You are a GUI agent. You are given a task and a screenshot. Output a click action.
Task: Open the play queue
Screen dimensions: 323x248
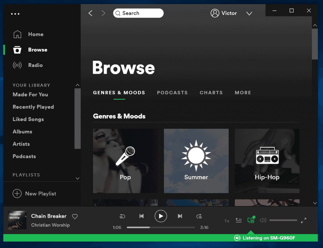point(239,220)
